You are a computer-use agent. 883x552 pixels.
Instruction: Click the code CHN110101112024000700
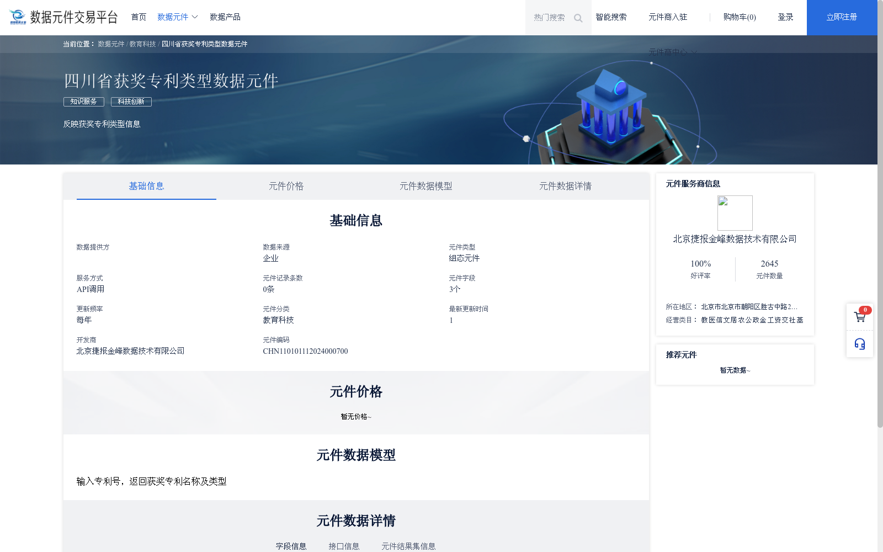pos(305,351)
